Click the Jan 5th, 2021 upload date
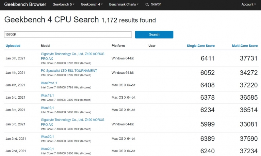Viewport: 261px width, 156px height. (15, 58)
